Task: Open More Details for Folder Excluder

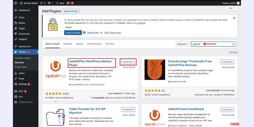Action: (129, 115)
